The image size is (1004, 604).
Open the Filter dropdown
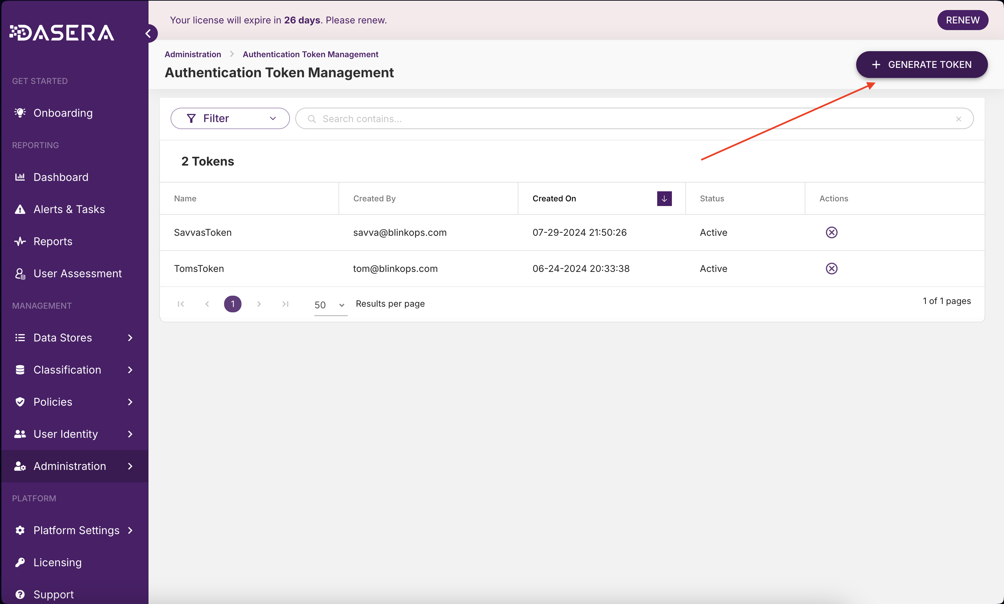pos(230,118)
